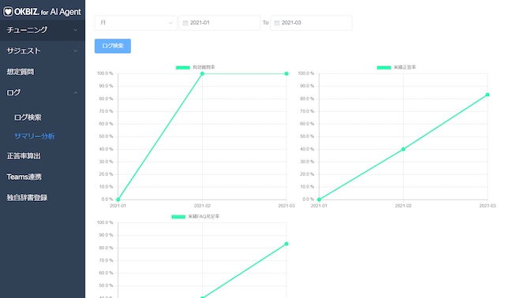
Task: Select サマリー分析 submenu item
Action: pyautogui.click(x=35, y=136)
